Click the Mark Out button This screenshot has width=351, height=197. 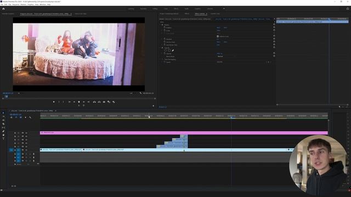[64, 102]
